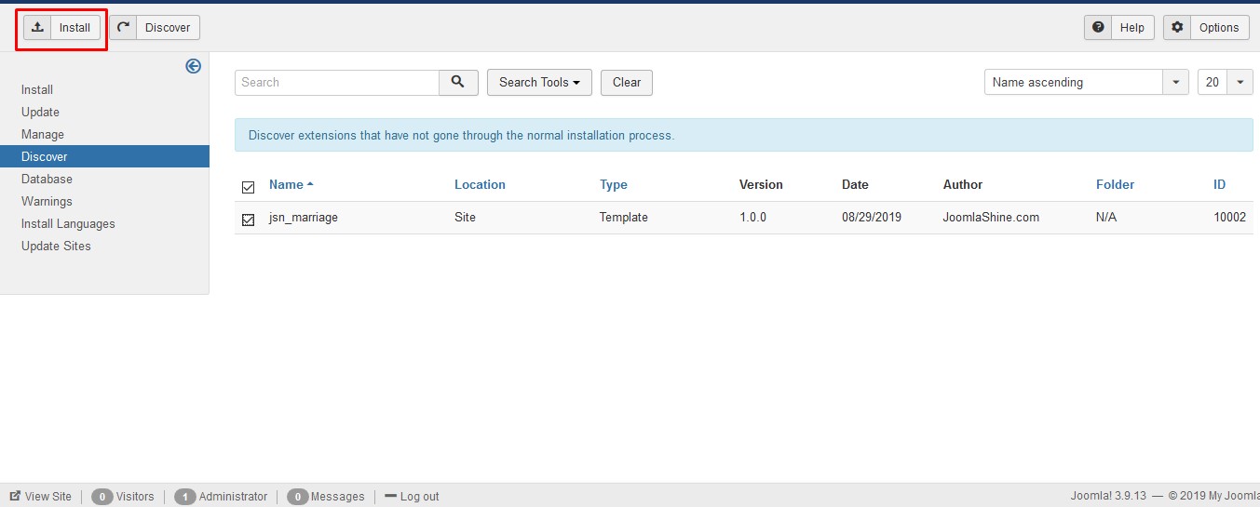The width and height of the screenshot is (1260, 507).
Task: Click the Date column header
Action: click(x=855, y=185)
